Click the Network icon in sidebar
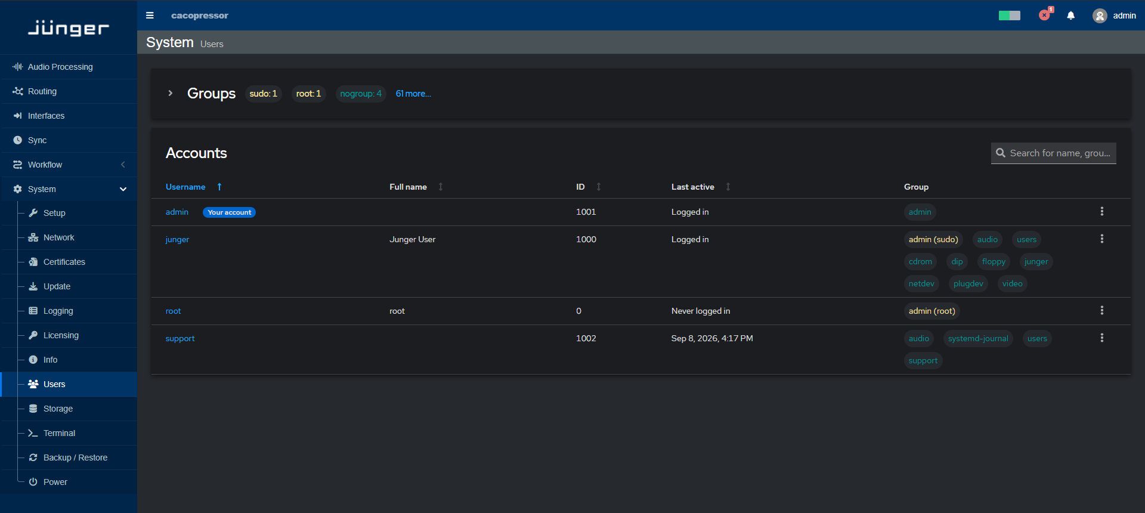This screenshot has height=513, width=1145. coord(33,237)
